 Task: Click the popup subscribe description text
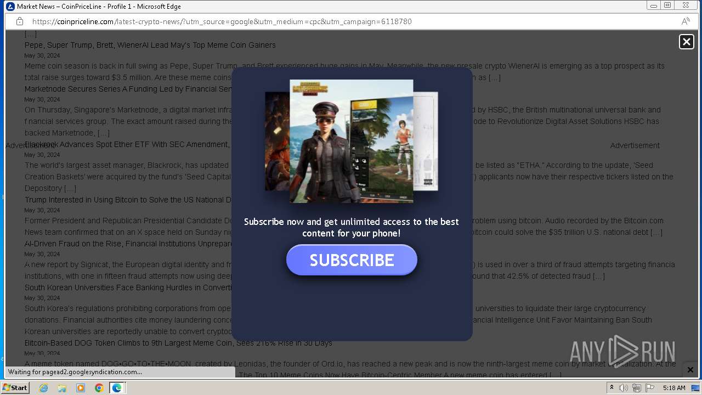point(352,228)
